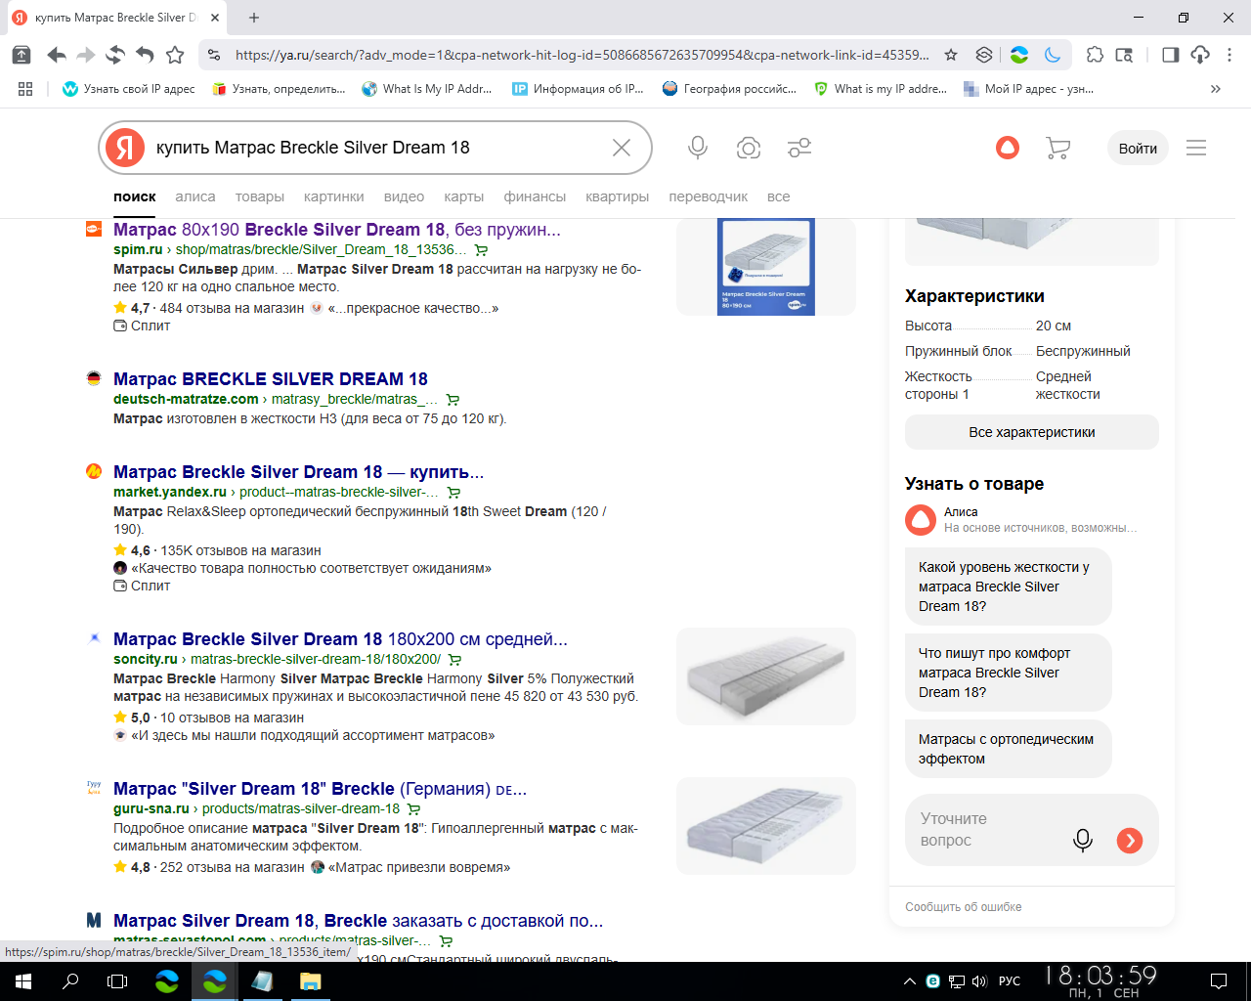The width and height of the screenshot is (1251, 1001).
Task: Show more bookmarks with the double chevron
Action: click(1216, 89)
